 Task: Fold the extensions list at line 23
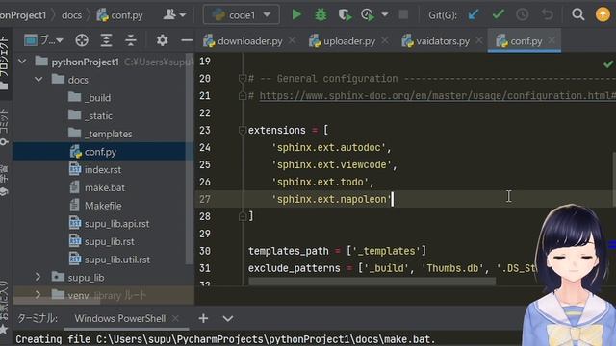(243, 131)
